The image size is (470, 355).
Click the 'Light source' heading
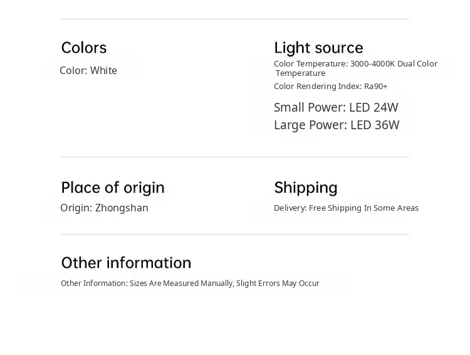tap(318, 48)
